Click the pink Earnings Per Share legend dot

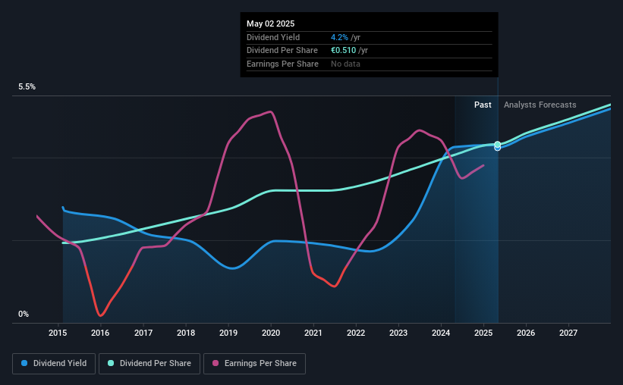[x=216, y=363]
